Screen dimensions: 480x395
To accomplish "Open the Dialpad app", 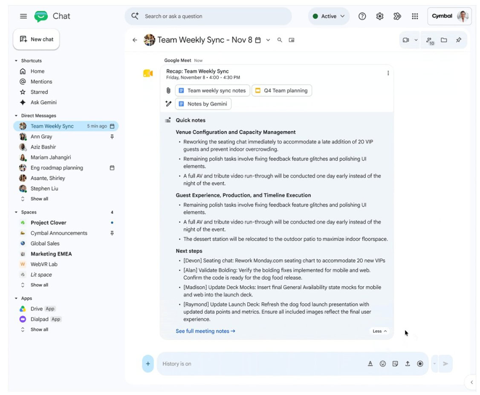I will point(40,320).
